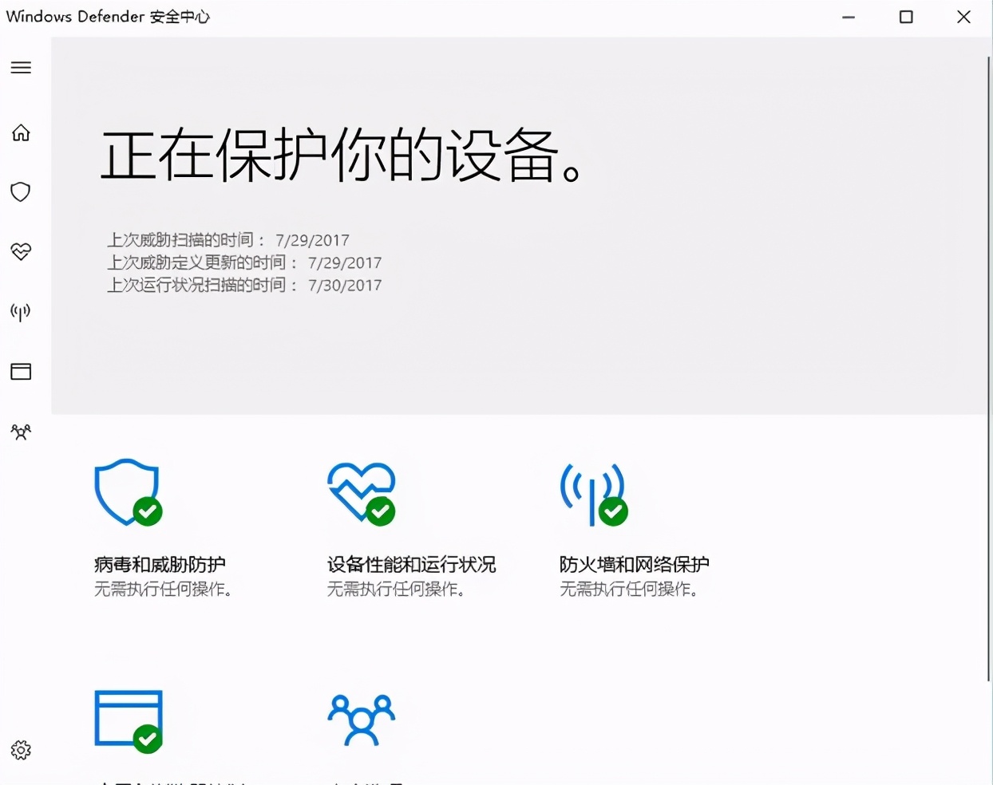Screen dimensions: 993x785
Task: Expand the navigation pane with hamburger button
Action: click(21, 67)
